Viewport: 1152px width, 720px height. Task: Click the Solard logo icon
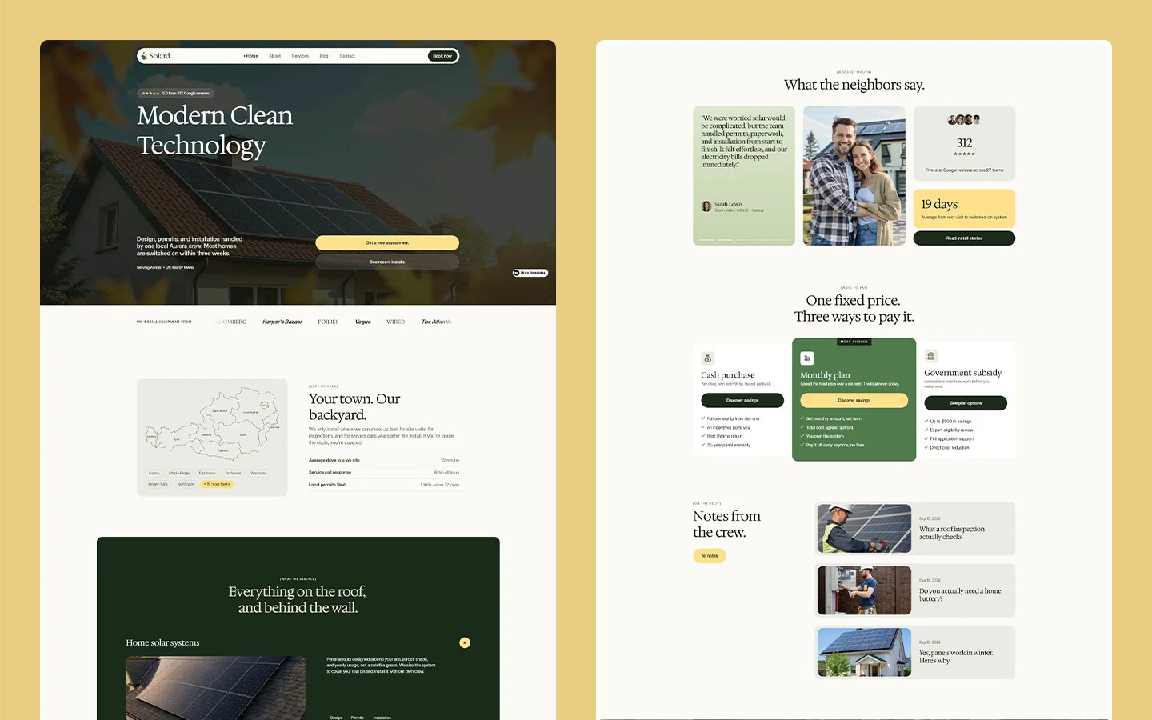(x=144, y=56)
